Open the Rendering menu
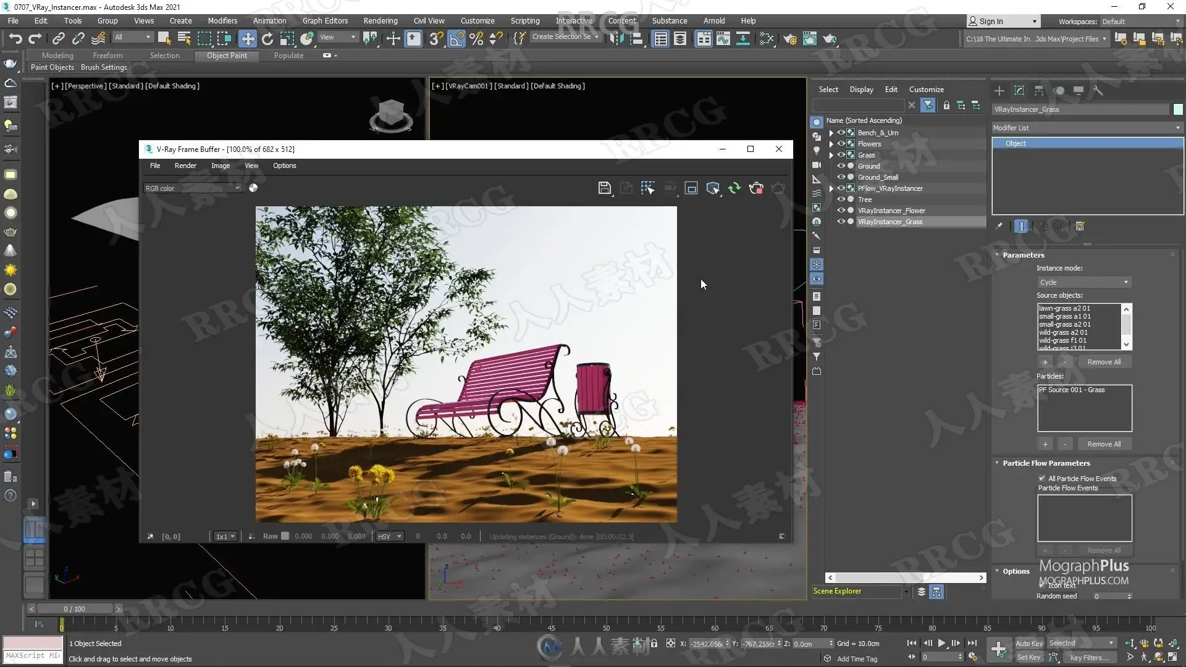Screen dimensions: 1186x667 pos(380,20)
